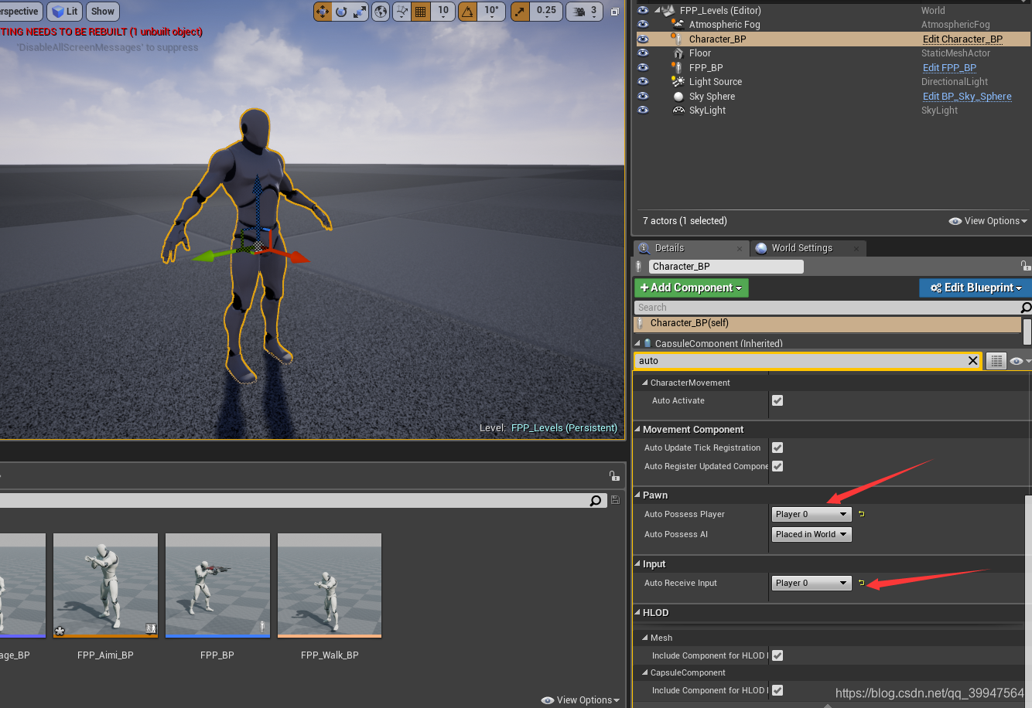1032x708 pixels.
Task: Click the components Search field
Action: pyautogui.click(x=826, y=308)
